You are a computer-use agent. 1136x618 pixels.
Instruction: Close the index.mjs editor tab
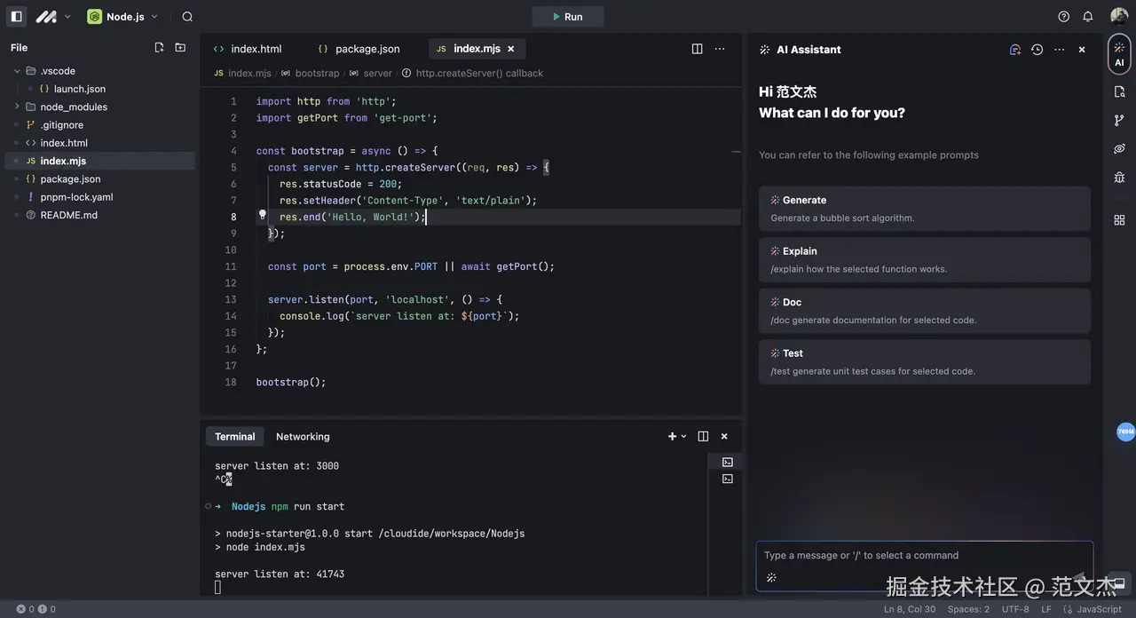click(x=510, y=49)
